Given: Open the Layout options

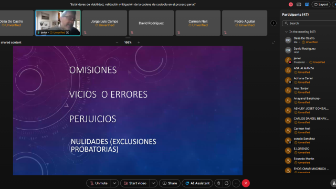Looking at the screenshot, I should tap(321, 4).
